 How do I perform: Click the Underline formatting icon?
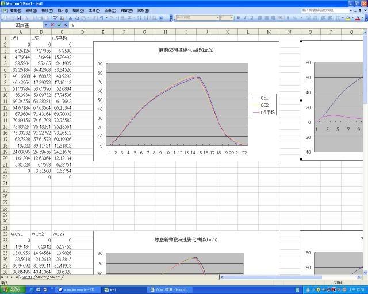coord(252,18)
